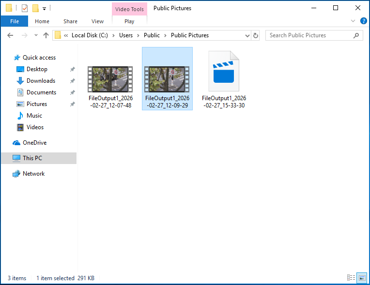
Task: Click the Refresh button next to address bar
Action: (x=256, y=35)
